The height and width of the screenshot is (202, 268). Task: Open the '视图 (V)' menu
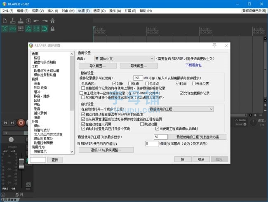click(x=38, y=11)
